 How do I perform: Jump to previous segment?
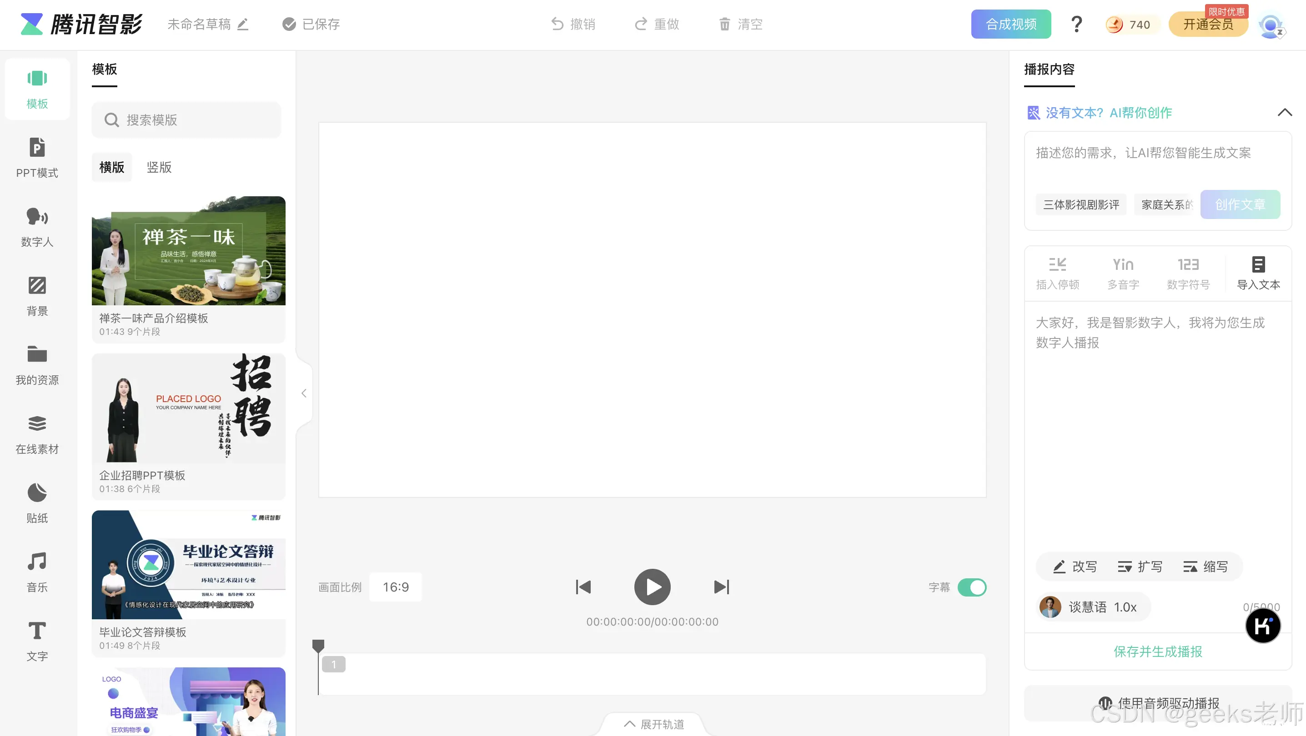583,587
